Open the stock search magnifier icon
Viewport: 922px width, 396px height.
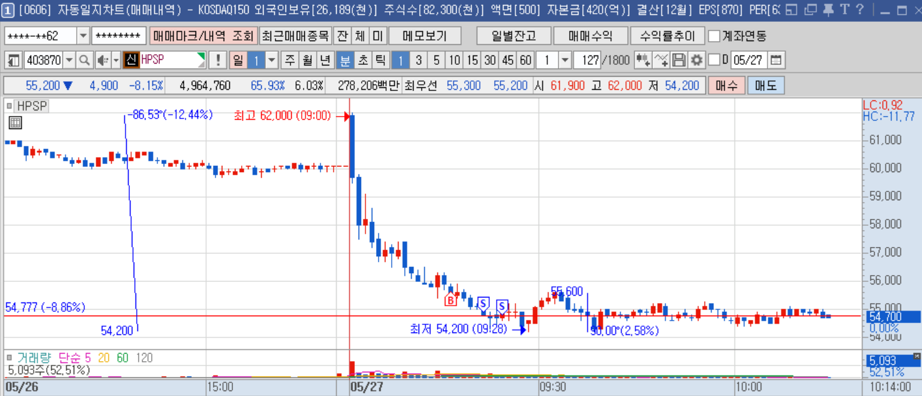point(85,60)
